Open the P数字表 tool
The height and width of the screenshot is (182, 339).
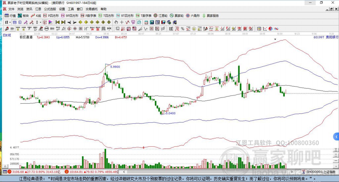[88, 16]
